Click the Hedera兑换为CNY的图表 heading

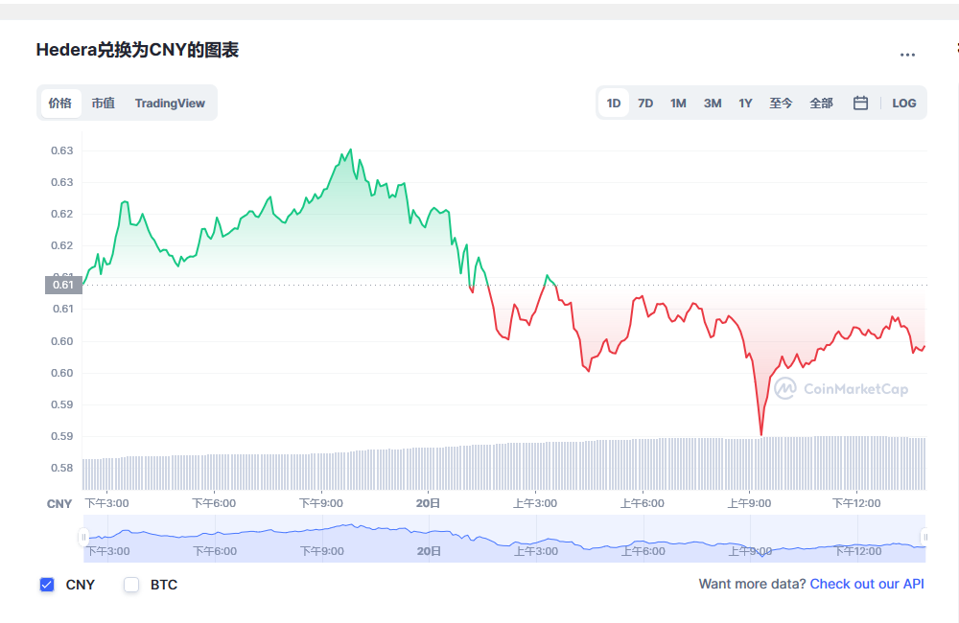click(137, 50)
